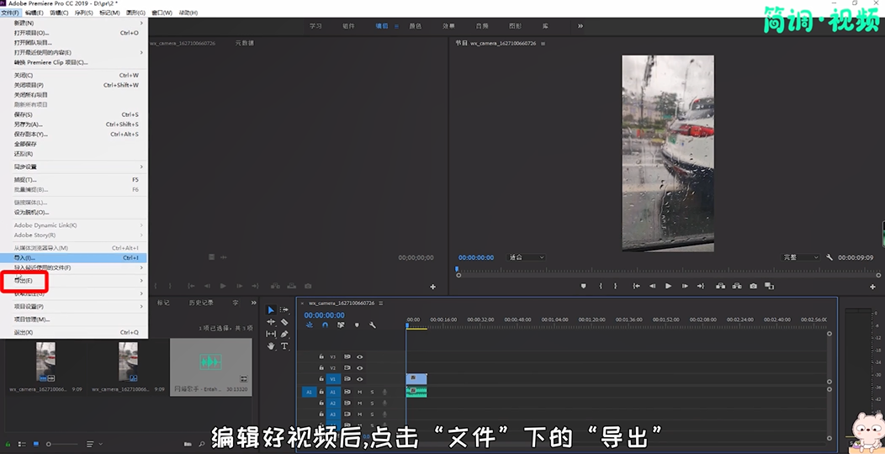The width and height of the screenshot is (885, 454).
Task: Toggle V1 track output eye icon
Action: pos(359,379)
